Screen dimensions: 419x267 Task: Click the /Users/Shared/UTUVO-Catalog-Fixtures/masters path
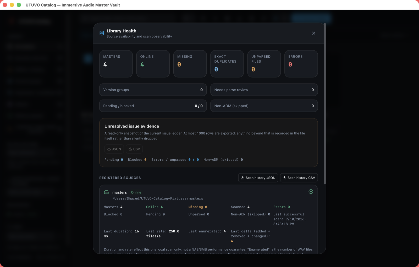tap(158, 198)
